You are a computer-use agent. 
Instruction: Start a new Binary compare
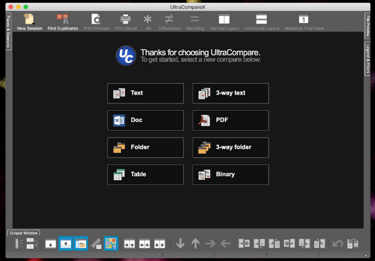(x=231, y=175)
